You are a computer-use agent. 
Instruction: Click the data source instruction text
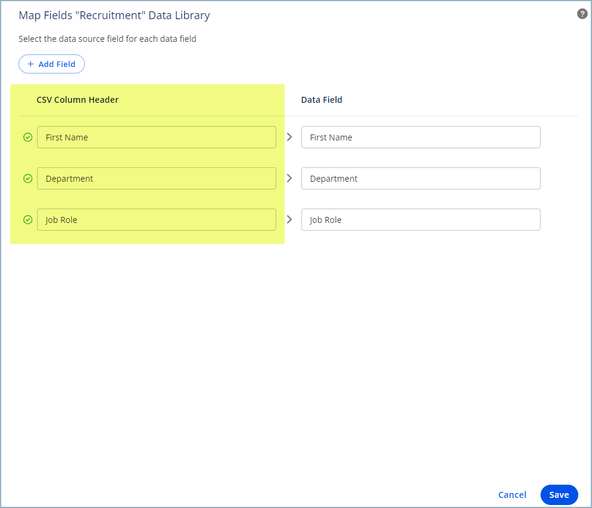point(108,39)
